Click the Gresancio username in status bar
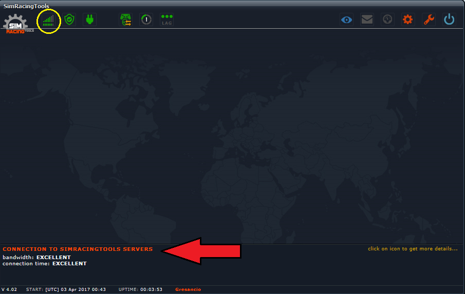This screenshot has width=465, height=294. (188, 289)
